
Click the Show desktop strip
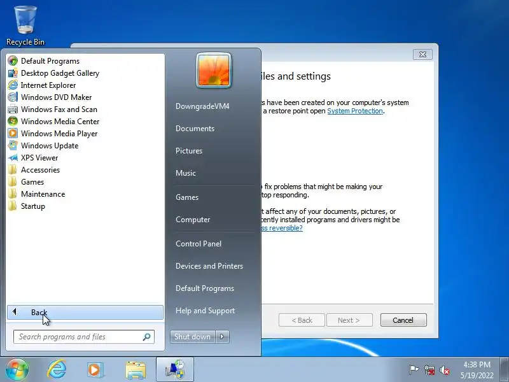click(x=504, y=369)
